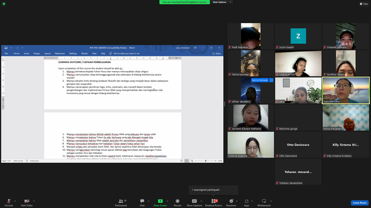
Task: Click the Save icon in Word title bar
Action: (6, 48)
